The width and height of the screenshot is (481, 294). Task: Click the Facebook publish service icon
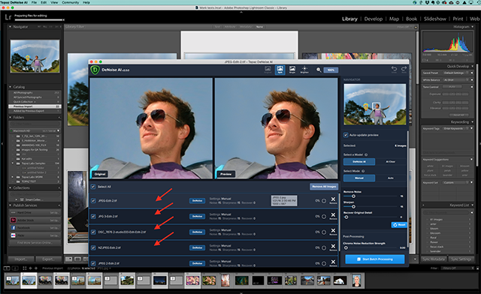(14, 228)
